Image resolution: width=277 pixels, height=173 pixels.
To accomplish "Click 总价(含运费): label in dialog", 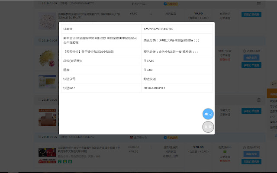I will (72, 61).
